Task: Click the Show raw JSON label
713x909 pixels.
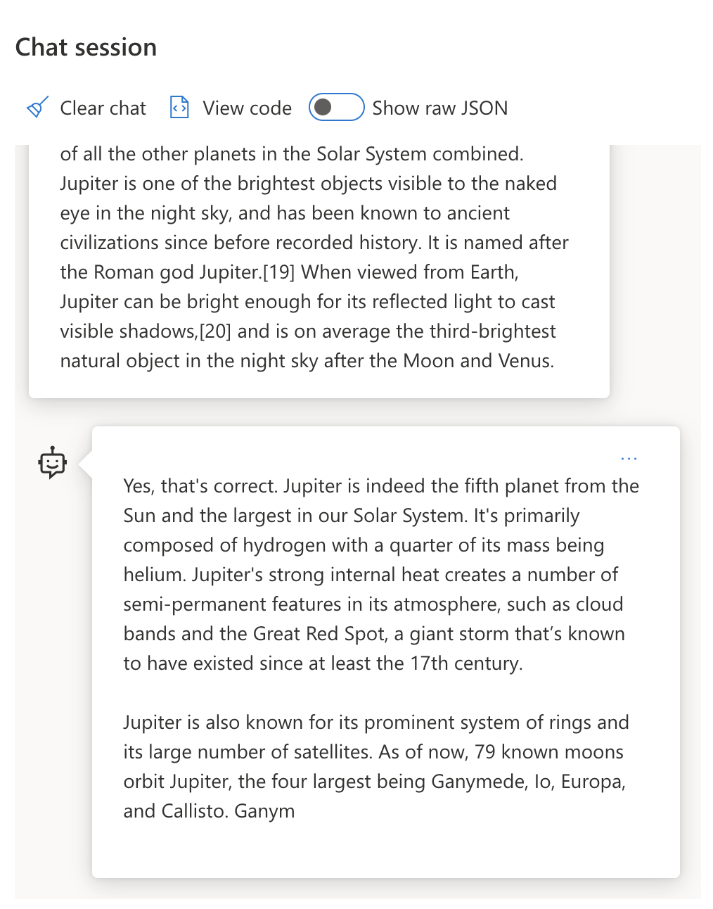Action: [439, 108]
